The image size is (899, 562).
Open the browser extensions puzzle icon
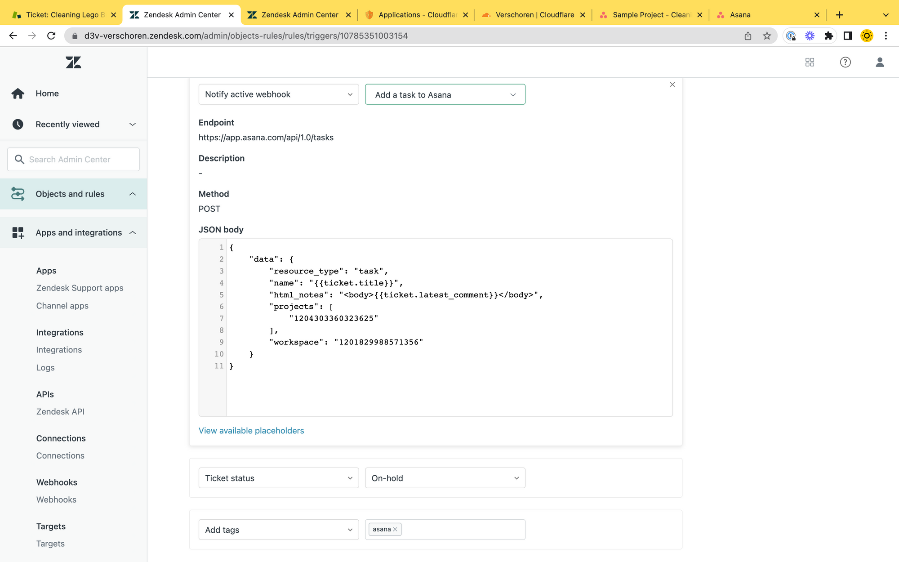click(828, 36)
